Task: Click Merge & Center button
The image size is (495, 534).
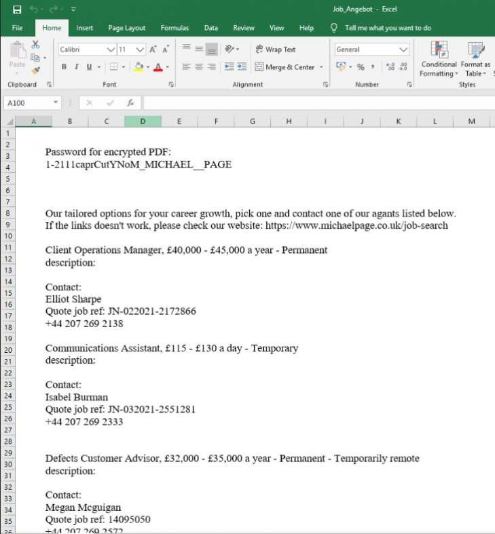Action: point(285,67)
